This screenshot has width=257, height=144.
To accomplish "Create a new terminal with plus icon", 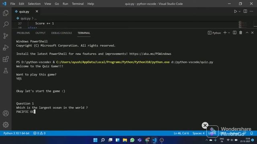I will (x=225, y=33).
